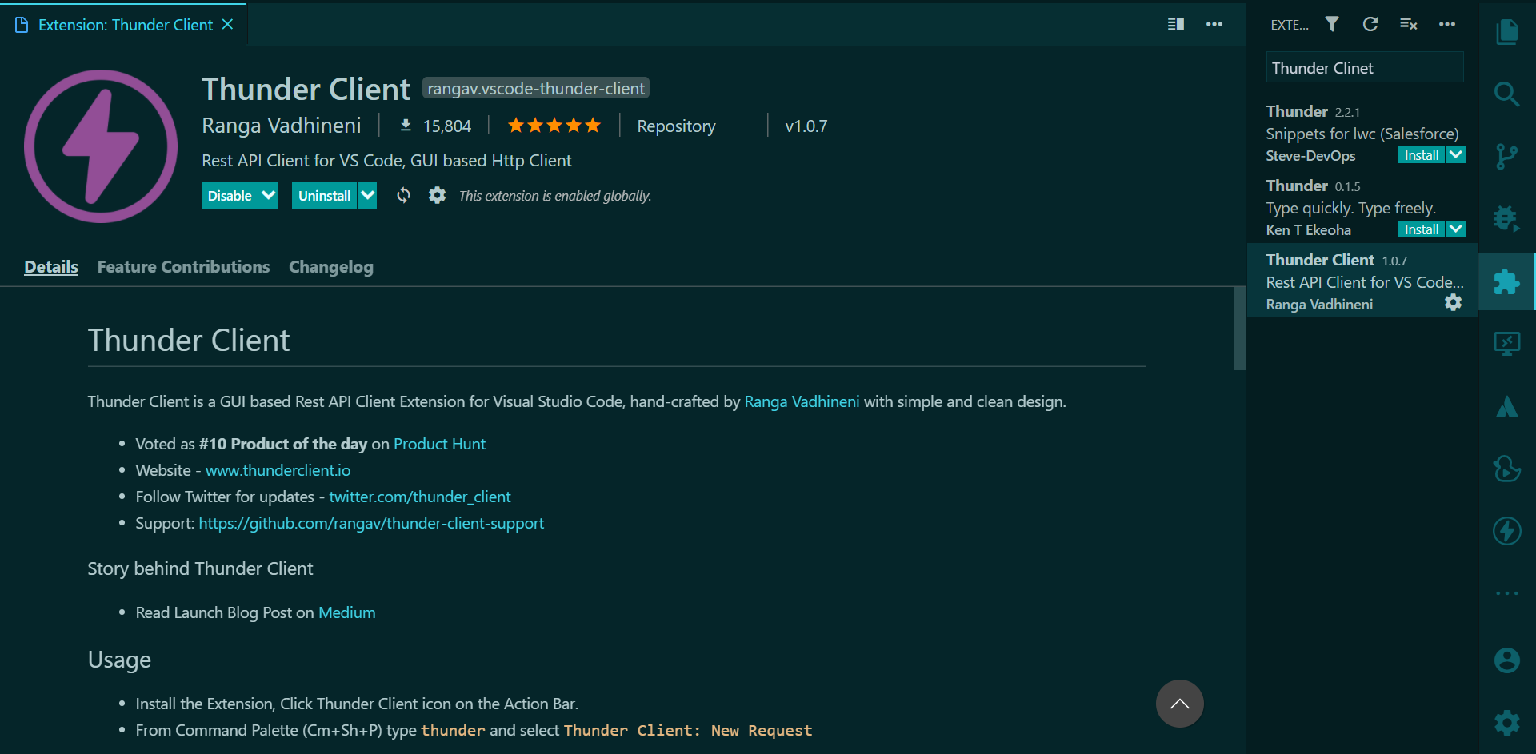Click the Ranga Vadhineni publisher name in header
Screen dimensions: 1536x754
click(282, 126)
